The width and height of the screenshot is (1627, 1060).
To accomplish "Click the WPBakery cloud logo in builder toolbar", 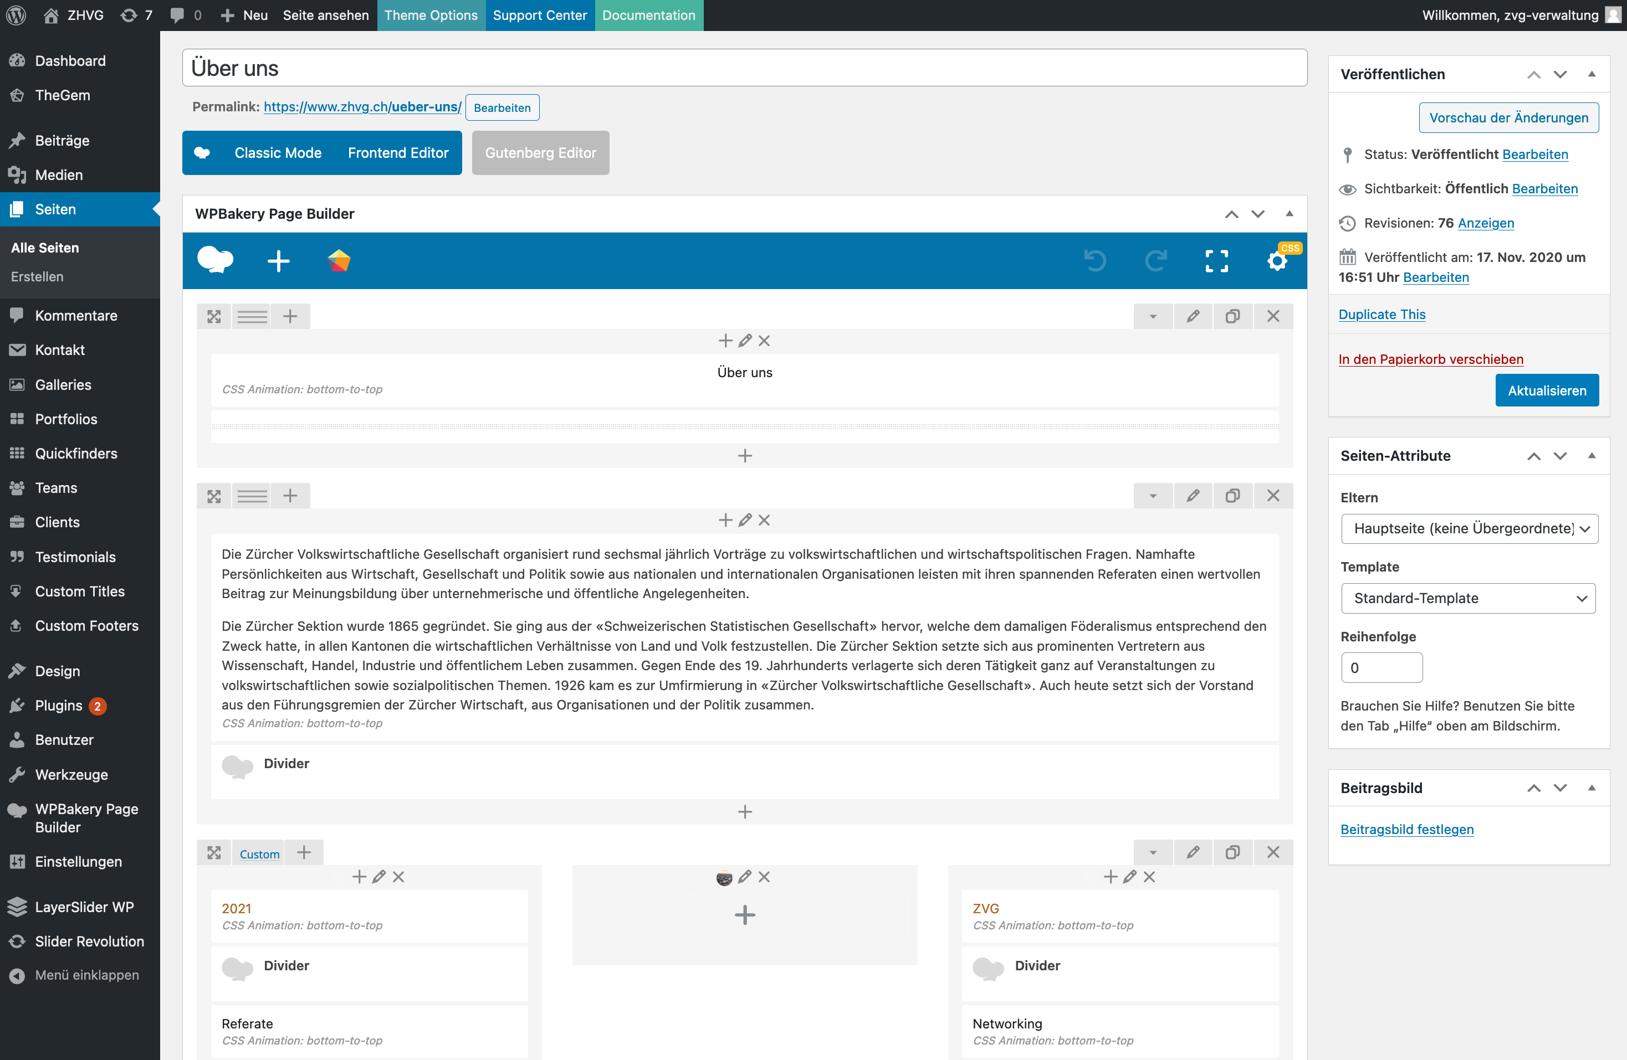I will 216,260.
